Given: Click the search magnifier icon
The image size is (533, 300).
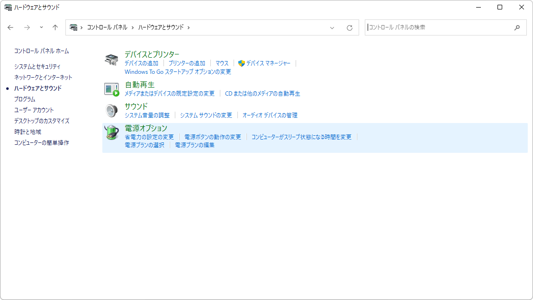Looking at the screenshot, I should point(517,27).
